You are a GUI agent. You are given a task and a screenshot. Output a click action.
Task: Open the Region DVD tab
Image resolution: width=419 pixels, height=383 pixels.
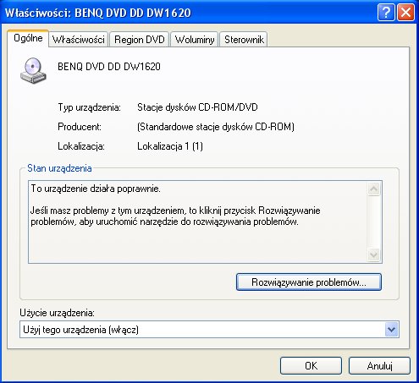coord(140,40)
